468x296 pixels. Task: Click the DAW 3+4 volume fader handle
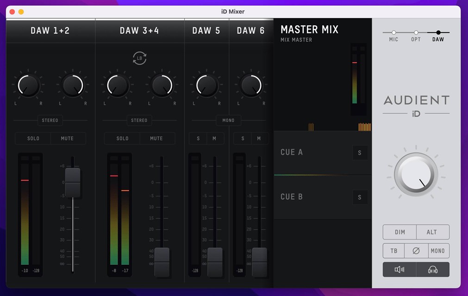[162, 262]
